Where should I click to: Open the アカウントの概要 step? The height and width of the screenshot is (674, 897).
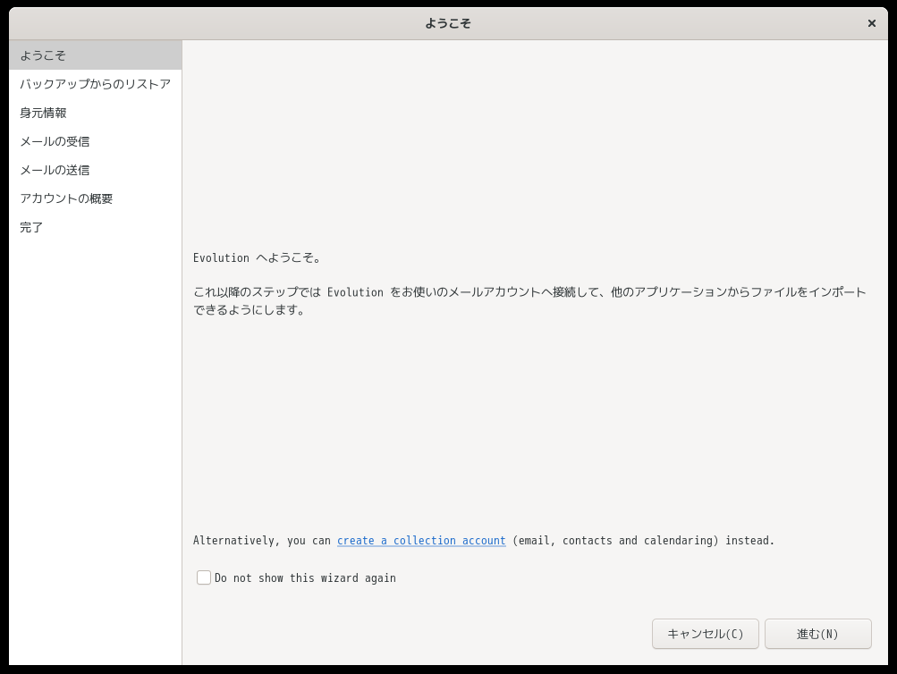click(x=96, y=198)
